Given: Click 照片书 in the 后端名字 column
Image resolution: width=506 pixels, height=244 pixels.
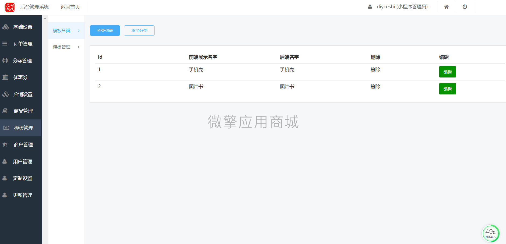Looking at the screenshot, I should [287, 87].
